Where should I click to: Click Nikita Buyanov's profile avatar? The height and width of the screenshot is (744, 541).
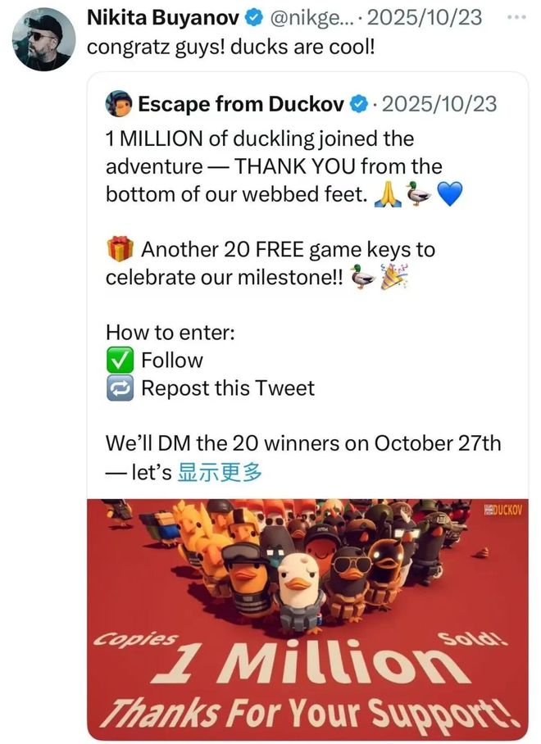click(x=44, y=39)
